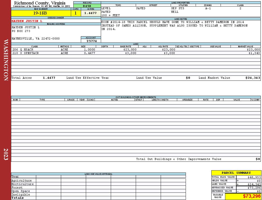Click the Total Acres label
The width and height of the screenshot is (262, 200).
click(x=21, y=78)
